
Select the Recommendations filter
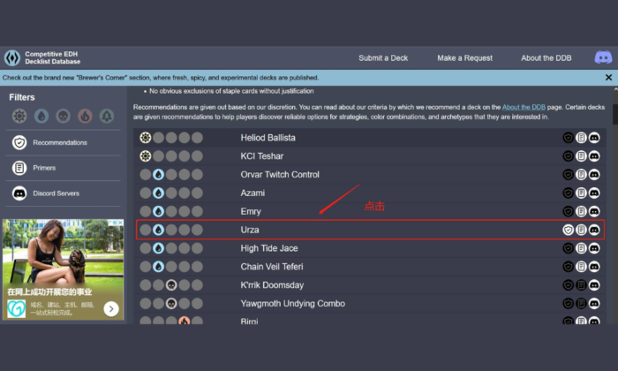pos(60,142)
